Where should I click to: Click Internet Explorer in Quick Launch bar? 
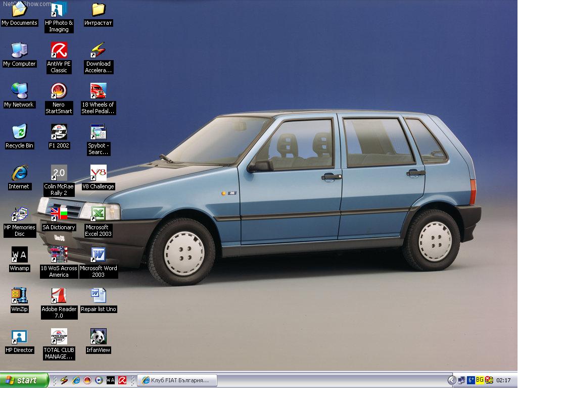point(76,380)
